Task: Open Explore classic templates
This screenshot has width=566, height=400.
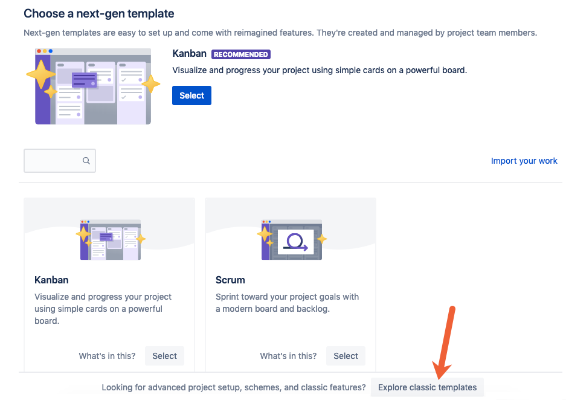Action: pos(427,387)
